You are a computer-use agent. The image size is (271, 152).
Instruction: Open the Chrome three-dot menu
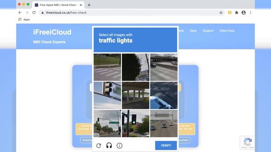coord(250,13)
